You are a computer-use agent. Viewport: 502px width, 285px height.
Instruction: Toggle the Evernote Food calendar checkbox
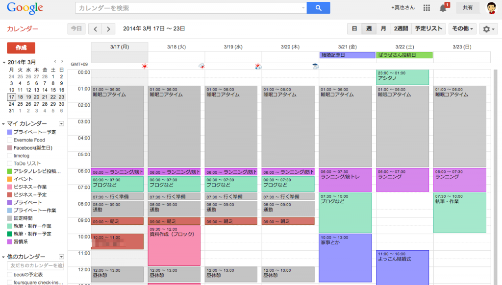tap(10, 140)
